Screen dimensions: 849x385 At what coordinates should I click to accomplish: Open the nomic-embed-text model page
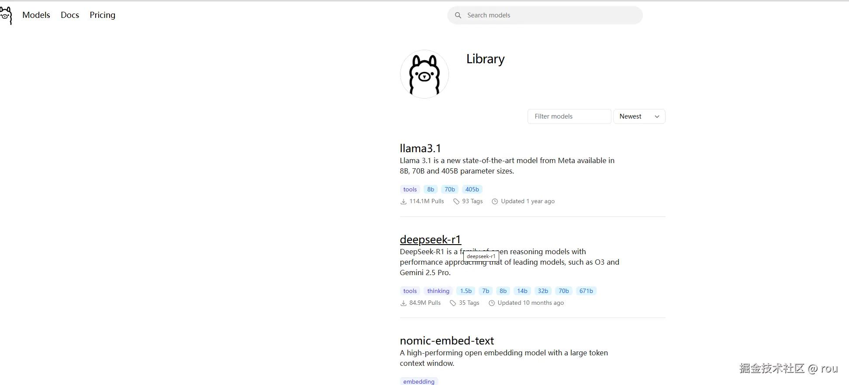[x=447, y=341]
